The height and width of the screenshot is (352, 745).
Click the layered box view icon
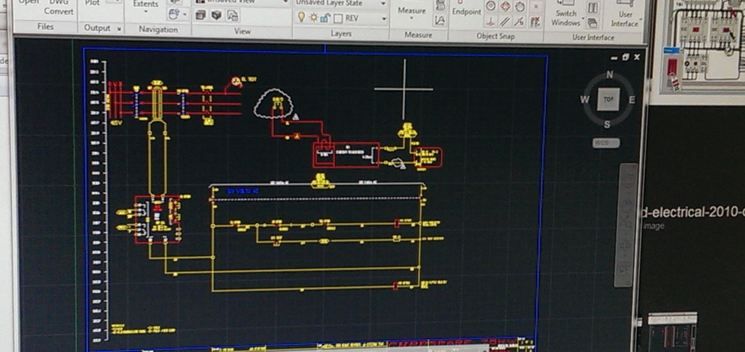click(x=201, y=16)
